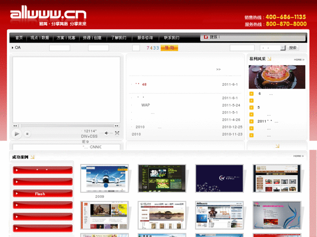
Task: Focus the first OA login input field
Action: pyautogui.click(x=60, y=48)
